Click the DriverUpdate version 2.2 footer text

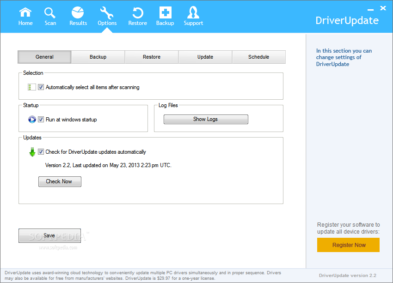pyautogui.click(x=347, y=275)
